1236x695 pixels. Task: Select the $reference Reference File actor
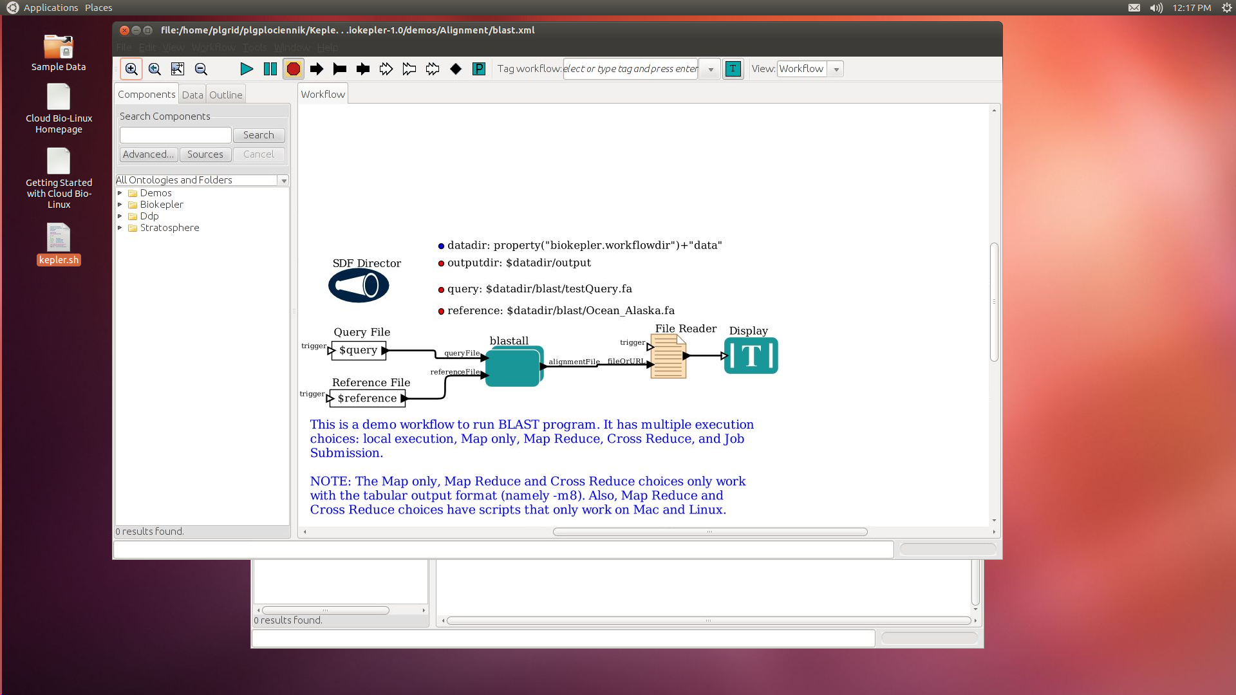click(368, 399)
